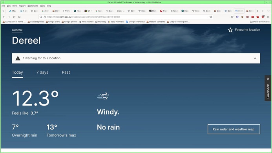Open the View menu
This screenshot has height=153, width=272.
(x=15, y=6)
